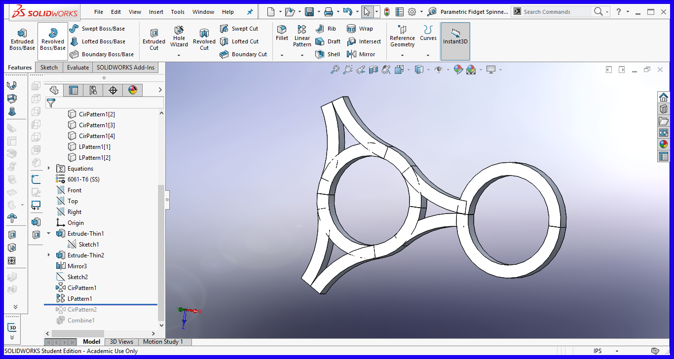The width and height of the screenshot is (674, 359).
Task: Open Edit Appearance color sphere
Action: [x=458, y=70]
